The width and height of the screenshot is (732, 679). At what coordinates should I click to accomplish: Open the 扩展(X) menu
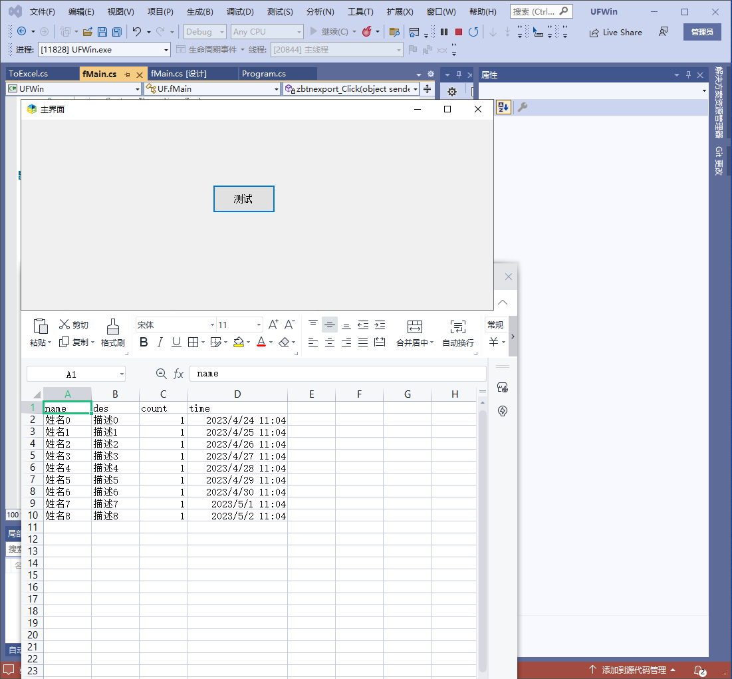(400, 12)
